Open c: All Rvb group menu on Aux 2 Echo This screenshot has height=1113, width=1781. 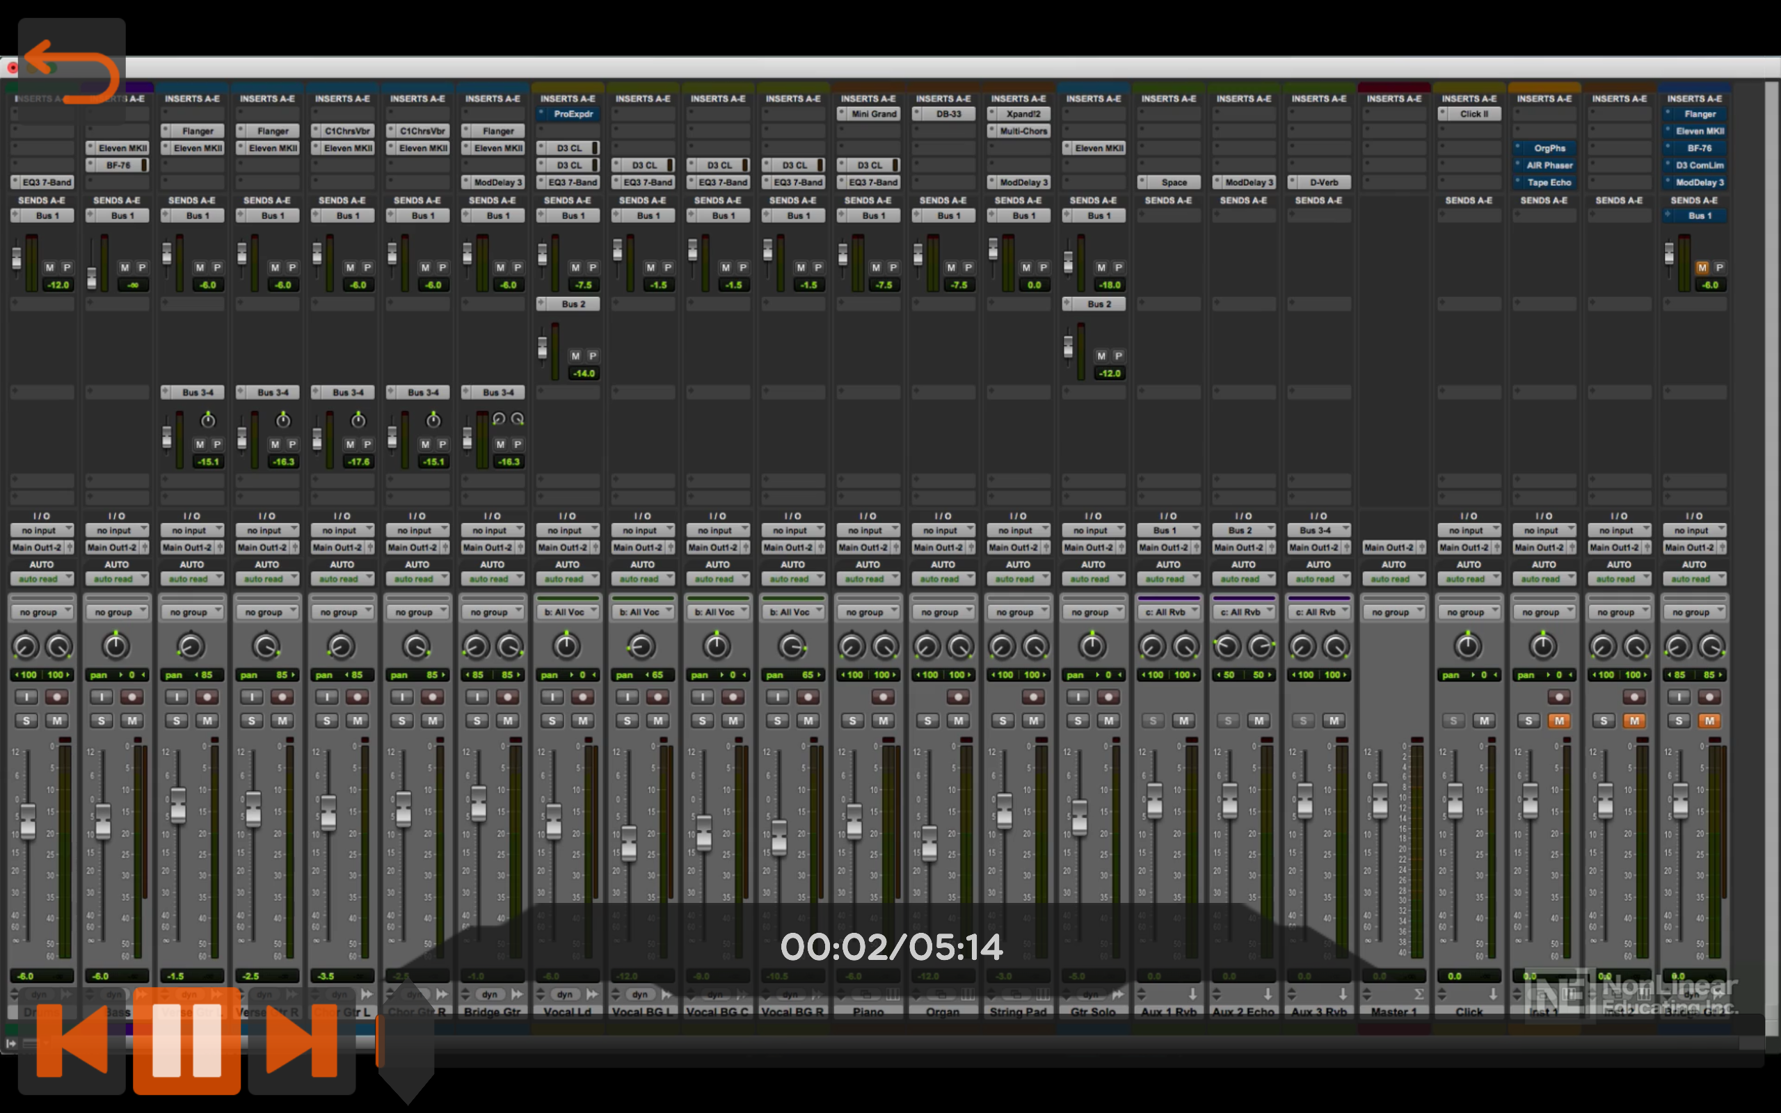(x=1244, y=611)
